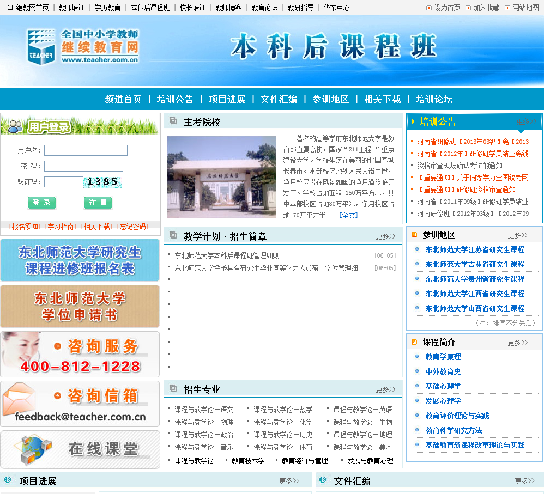Open the 教育科学研究方法 course link
Viewport: 544px width, 494px height.
pyautogui.click(x=454, y=431)
